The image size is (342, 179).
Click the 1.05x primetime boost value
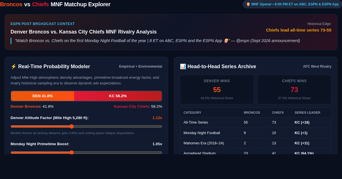tap(157, 144)
